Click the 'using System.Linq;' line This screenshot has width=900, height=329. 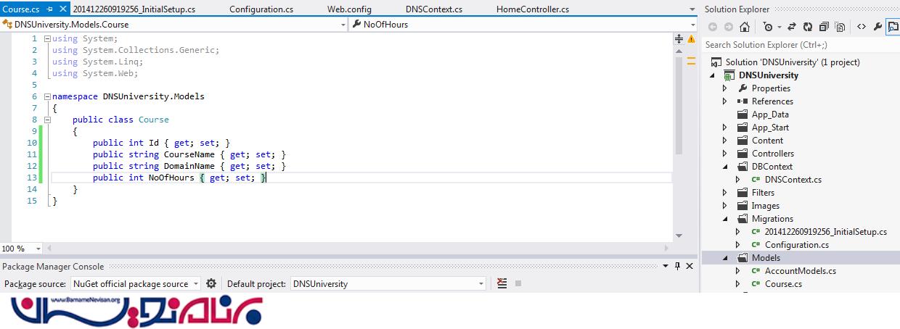click(98, 62)
